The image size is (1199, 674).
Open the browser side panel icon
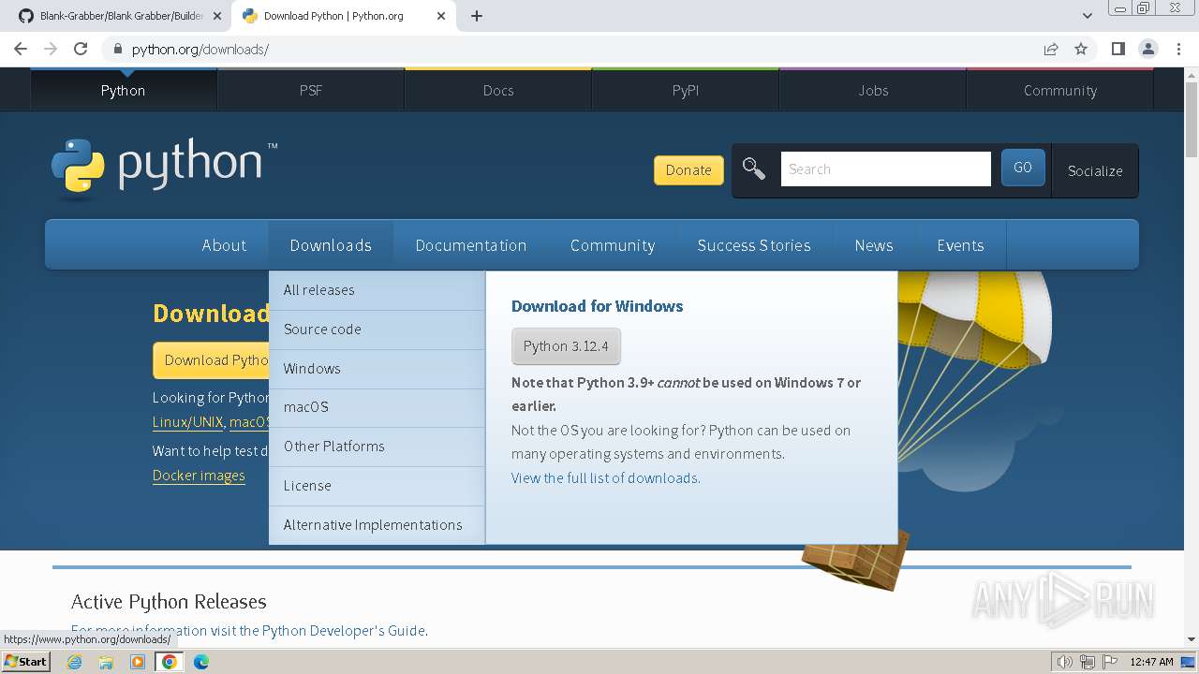1118,49
